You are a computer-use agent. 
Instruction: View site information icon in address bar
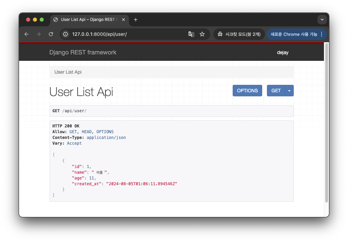pyautogui.click(x=65, y=34)
